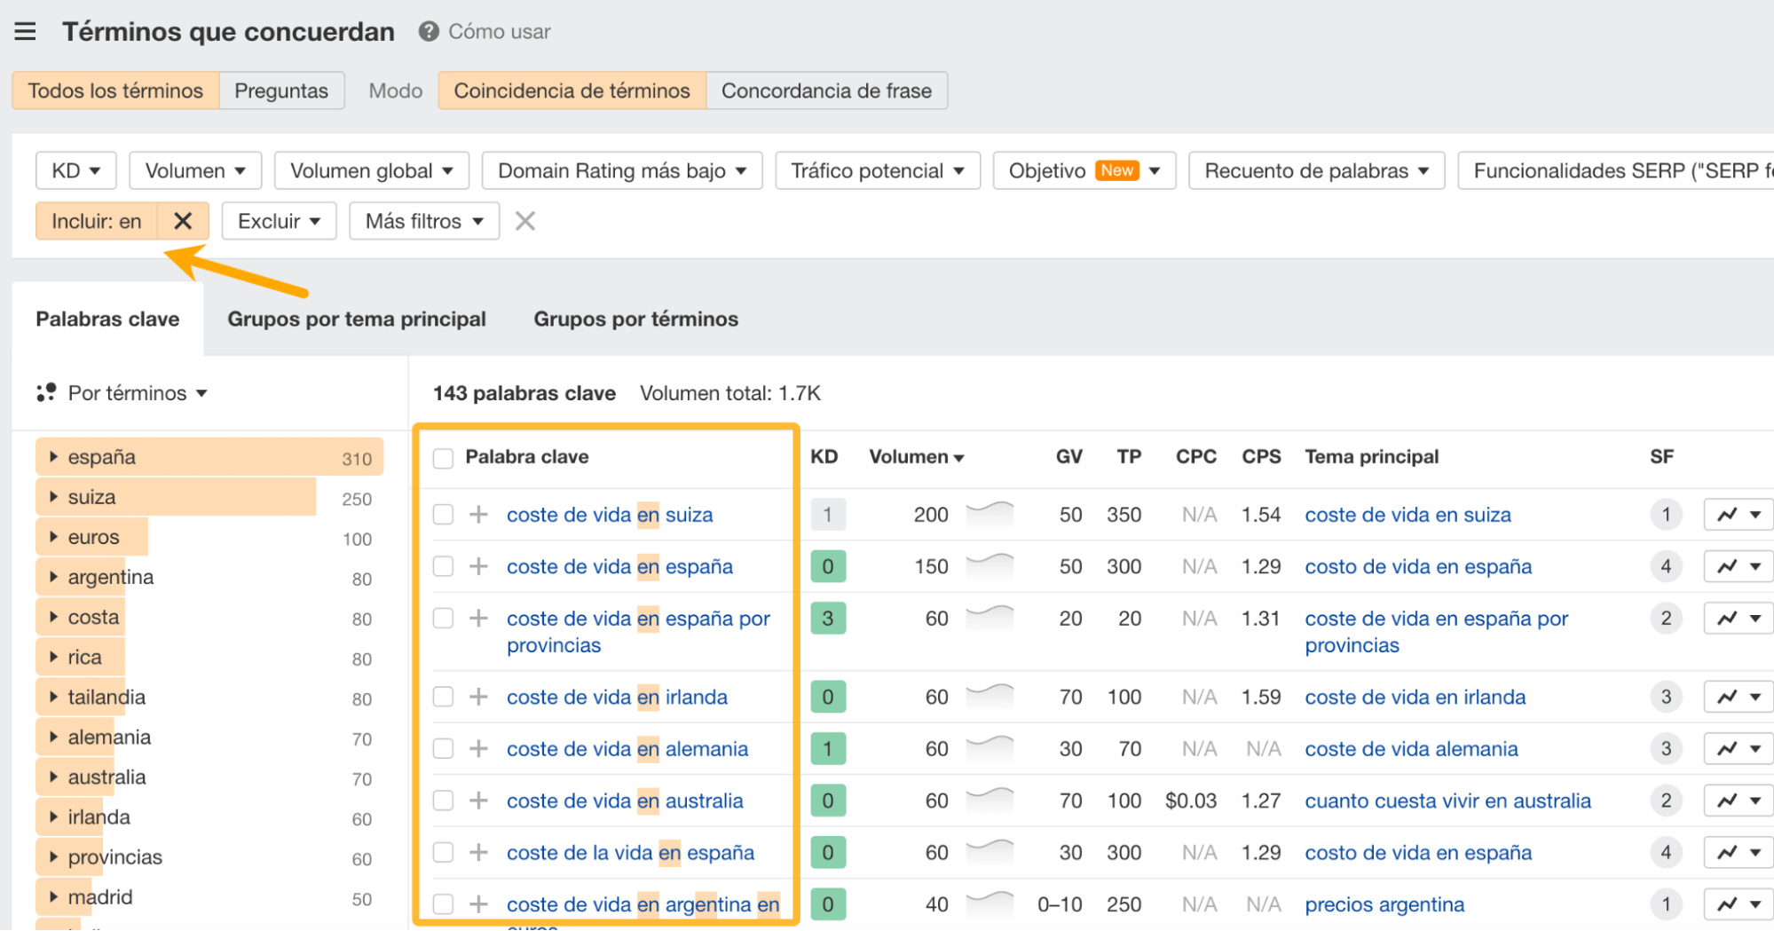The image size is (1774, 931).
Task: Switch to 'Grupos por tema principal' tab
Action: (x=356, y=320)
